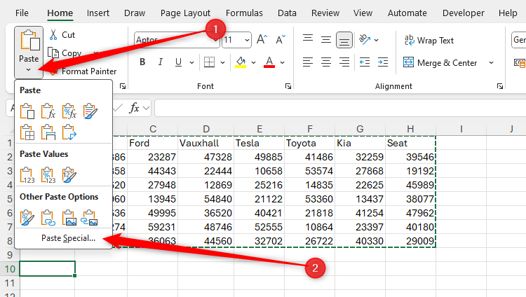Image resolution: width=526 pixels, height=297 pixels.
Task: Switch to the Draw tab
Action: (x=135, y=13)
